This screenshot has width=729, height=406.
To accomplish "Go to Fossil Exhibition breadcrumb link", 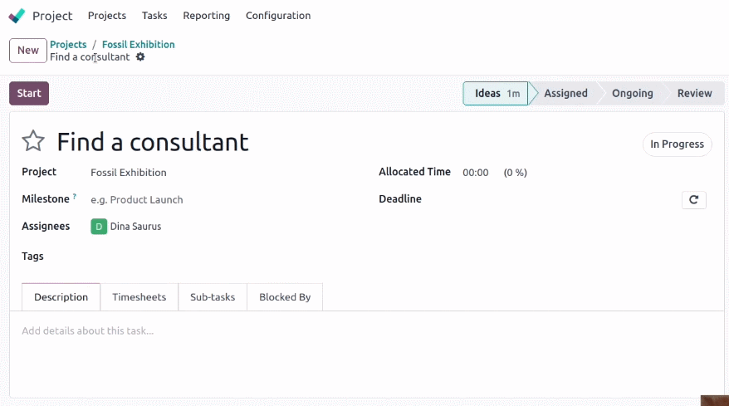I will (139, 45).
